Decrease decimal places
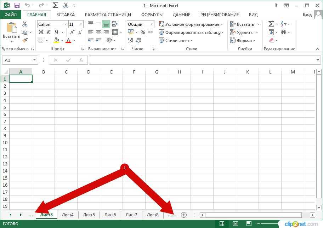The width and height of the screenshot is (323, 228). click(x=138, y=40)
